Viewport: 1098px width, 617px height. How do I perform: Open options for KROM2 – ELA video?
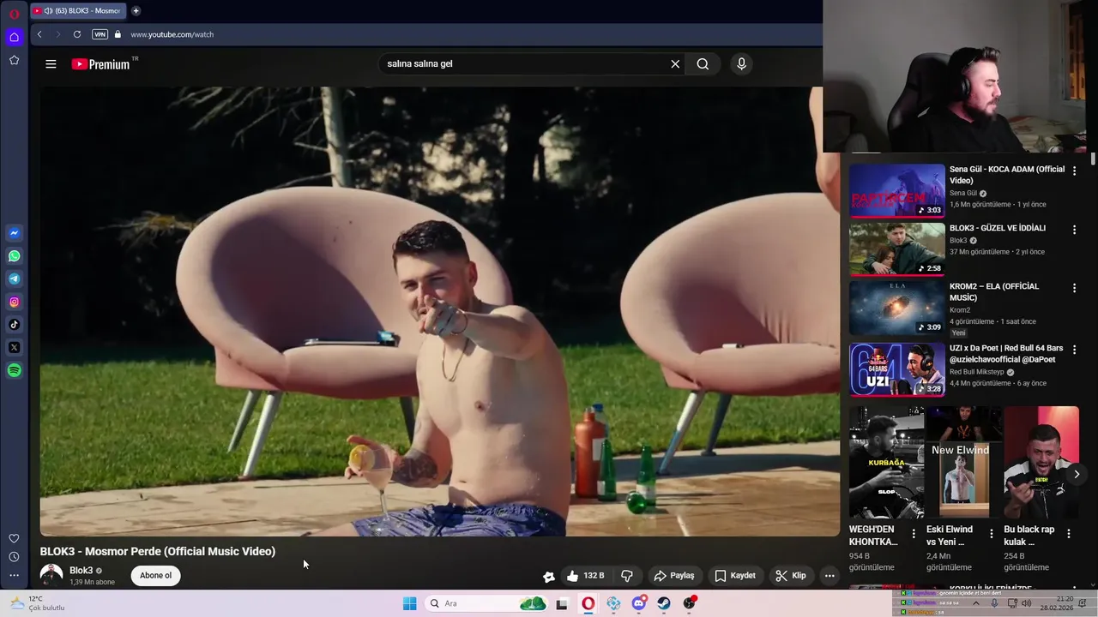coord(1074,288)
